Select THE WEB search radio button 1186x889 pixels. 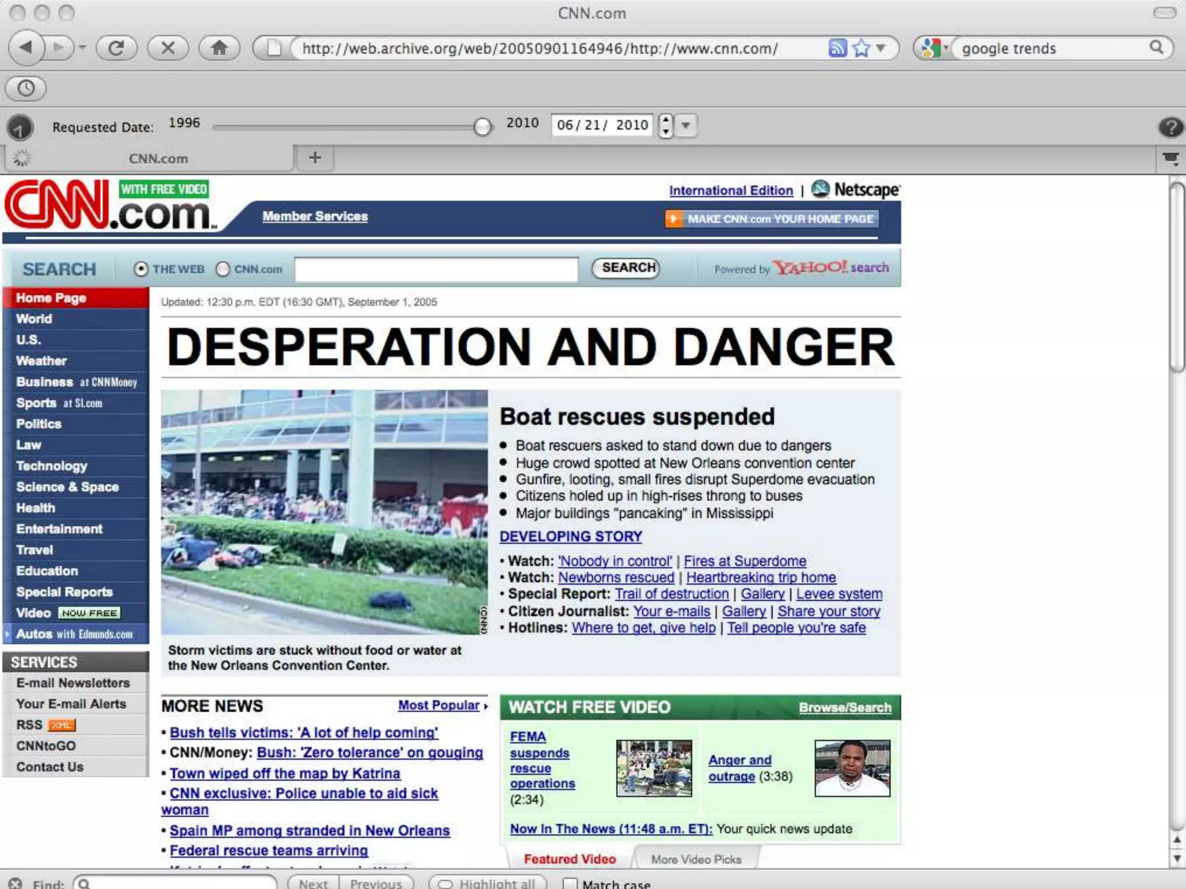pos(141,269)
